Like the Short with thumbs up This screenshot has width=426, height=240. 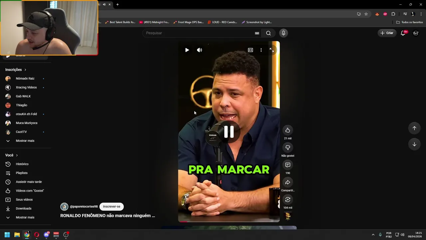pos(288,130)
